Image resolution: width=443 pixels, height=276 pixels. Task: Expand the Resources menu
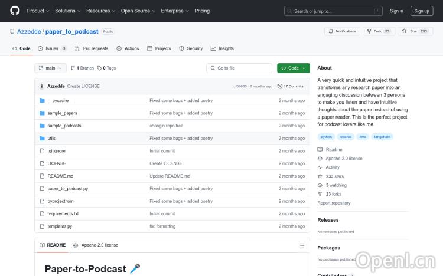tap(100, 11)
